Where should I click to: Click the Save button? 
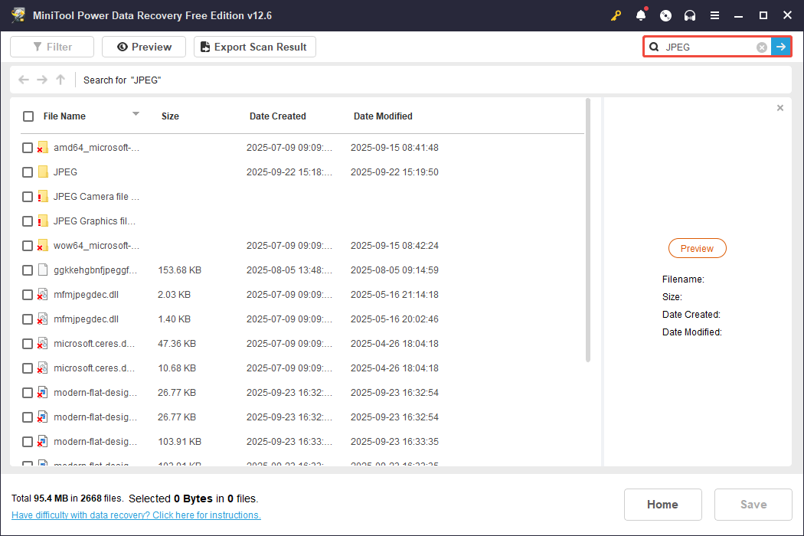(x=753, y=504)
